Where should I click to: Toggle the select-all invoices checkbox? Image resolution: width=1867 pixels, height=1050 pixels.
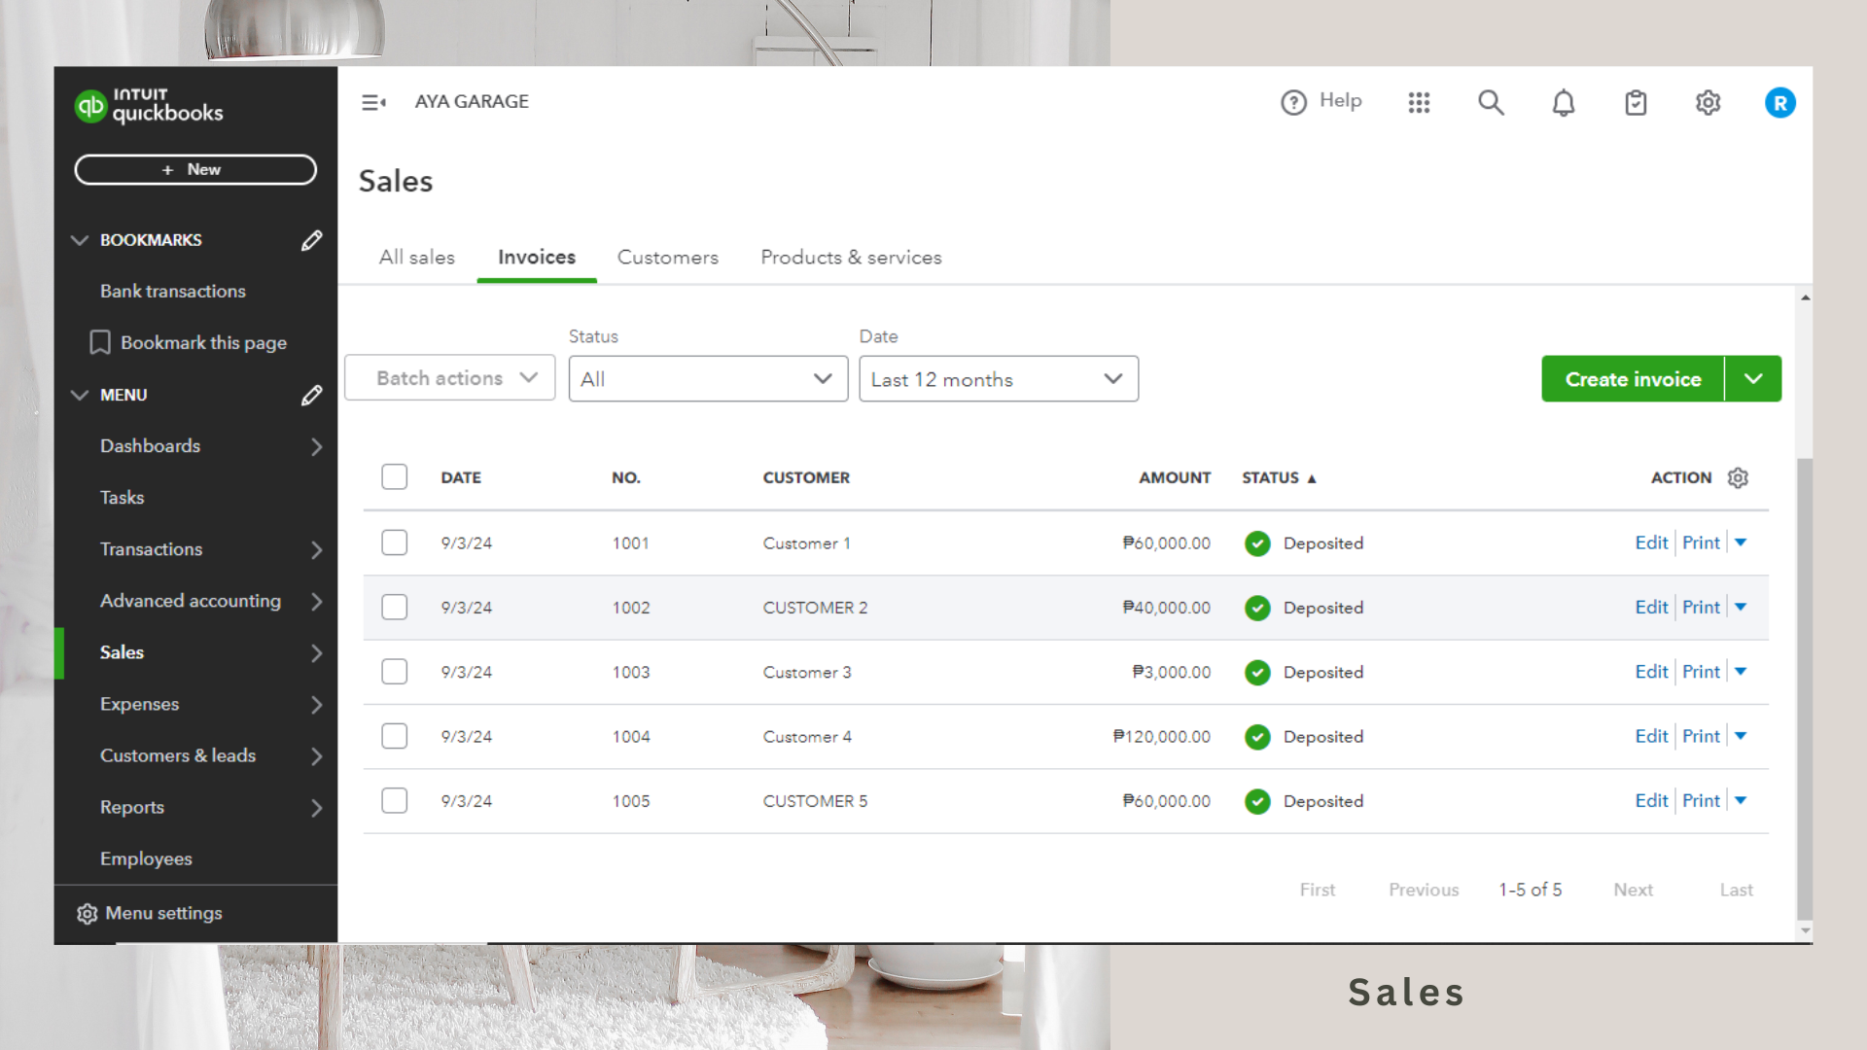pos(394,477)
